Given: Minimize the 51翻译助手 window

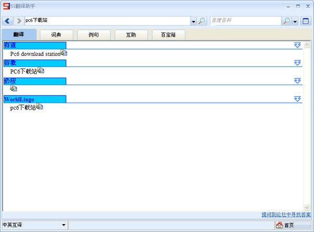Looking at the screenshot, I should [x=288, y=6].
